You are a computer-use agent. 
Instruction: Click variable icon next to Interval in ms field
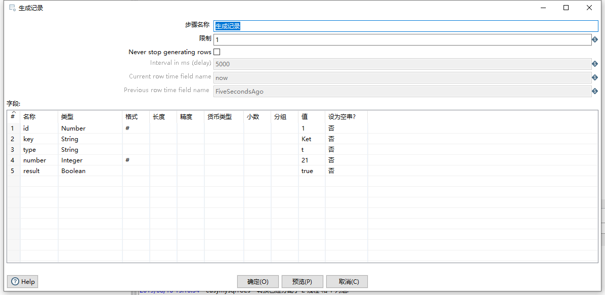click(x=595, y=64)
